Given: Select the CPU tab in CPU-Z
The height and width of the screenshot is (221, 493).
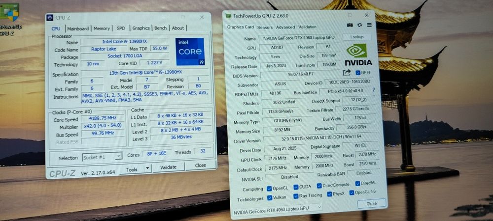Looking at the screenshot, I should (x=56, y=28).
